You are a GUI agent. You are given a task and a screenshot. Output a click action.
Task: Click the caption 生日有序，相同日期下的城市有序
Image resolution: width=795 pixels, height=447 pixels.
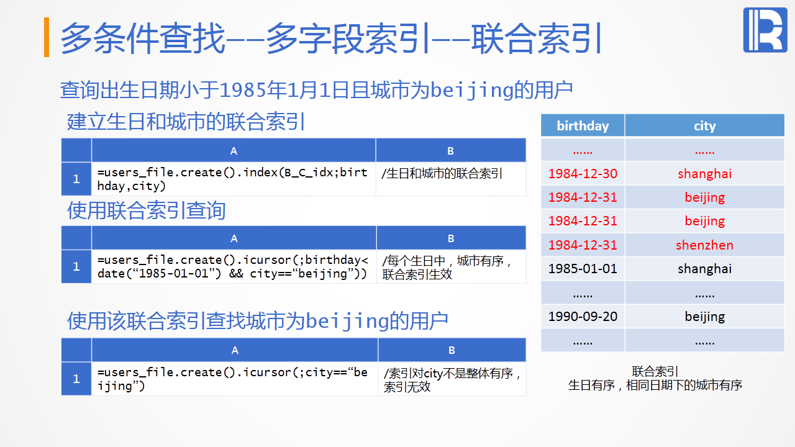pos(655,385)
